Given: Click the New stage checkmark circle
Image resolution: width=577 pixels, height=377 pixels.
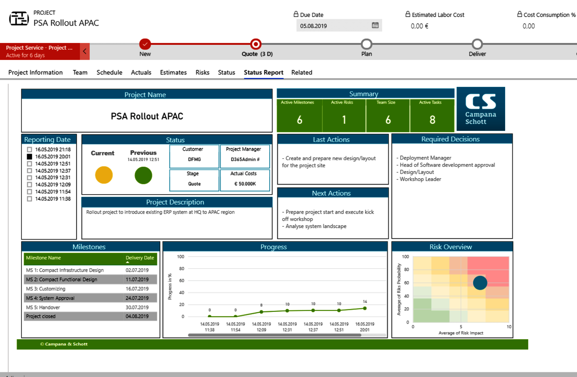Looking at the screenshot, I should pos(145,44).
